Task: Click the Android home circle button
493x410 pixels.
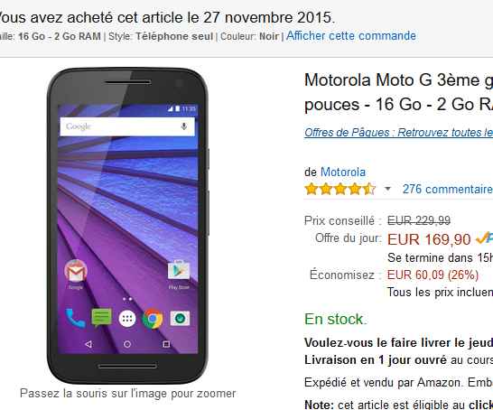Action: (127, 344)
